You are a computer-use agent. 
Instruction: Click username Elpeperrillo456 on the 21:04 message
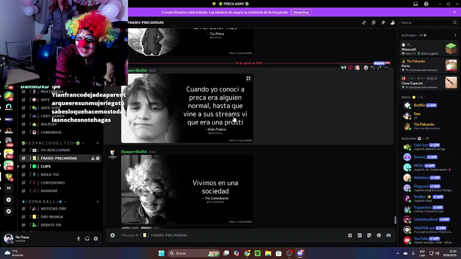click(134, 152)
